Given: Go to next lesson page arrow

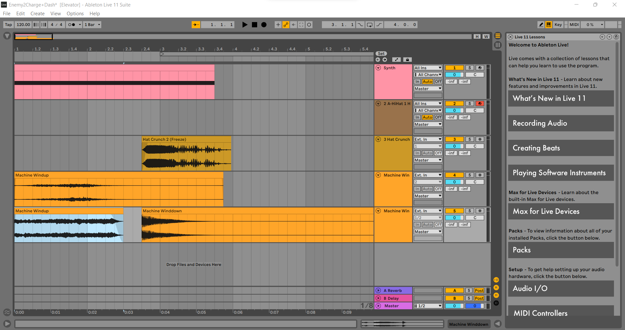Looking at the screenshot, I should click(609, 37).
